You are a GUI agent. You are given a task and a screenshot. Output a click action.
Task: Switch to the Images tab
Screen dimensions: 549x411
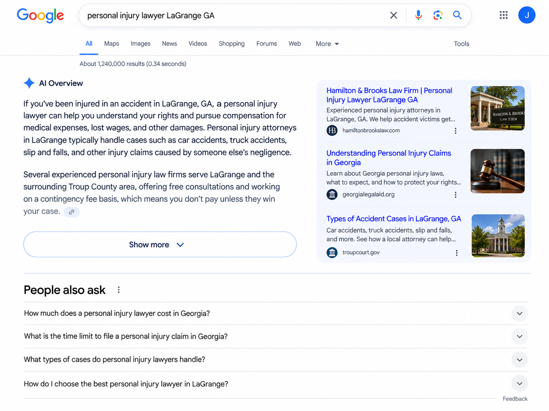tap(141, 44)
